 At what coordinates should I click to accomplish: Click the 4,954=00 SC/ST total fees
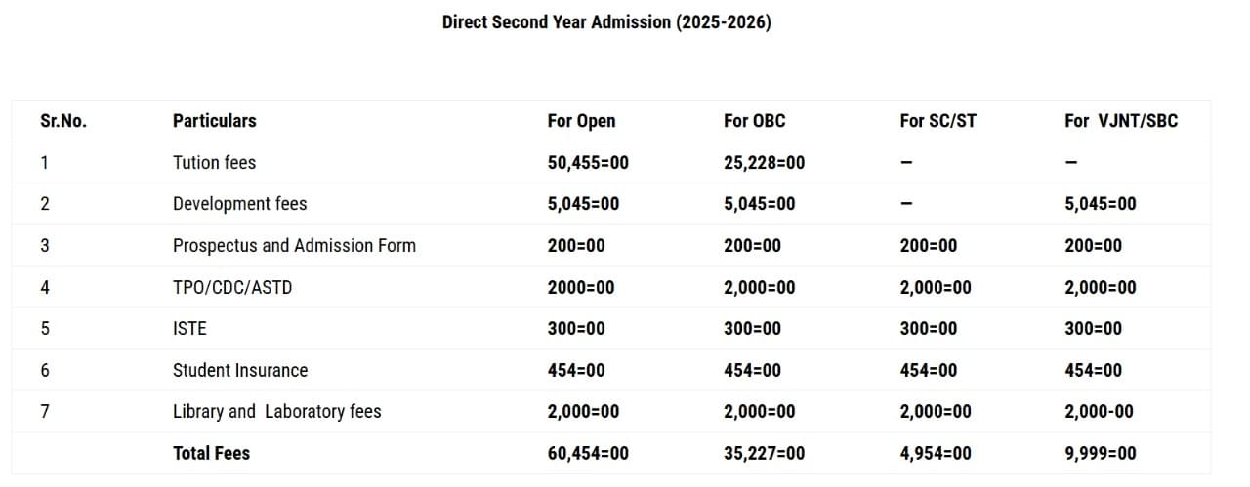coord(936,454)
